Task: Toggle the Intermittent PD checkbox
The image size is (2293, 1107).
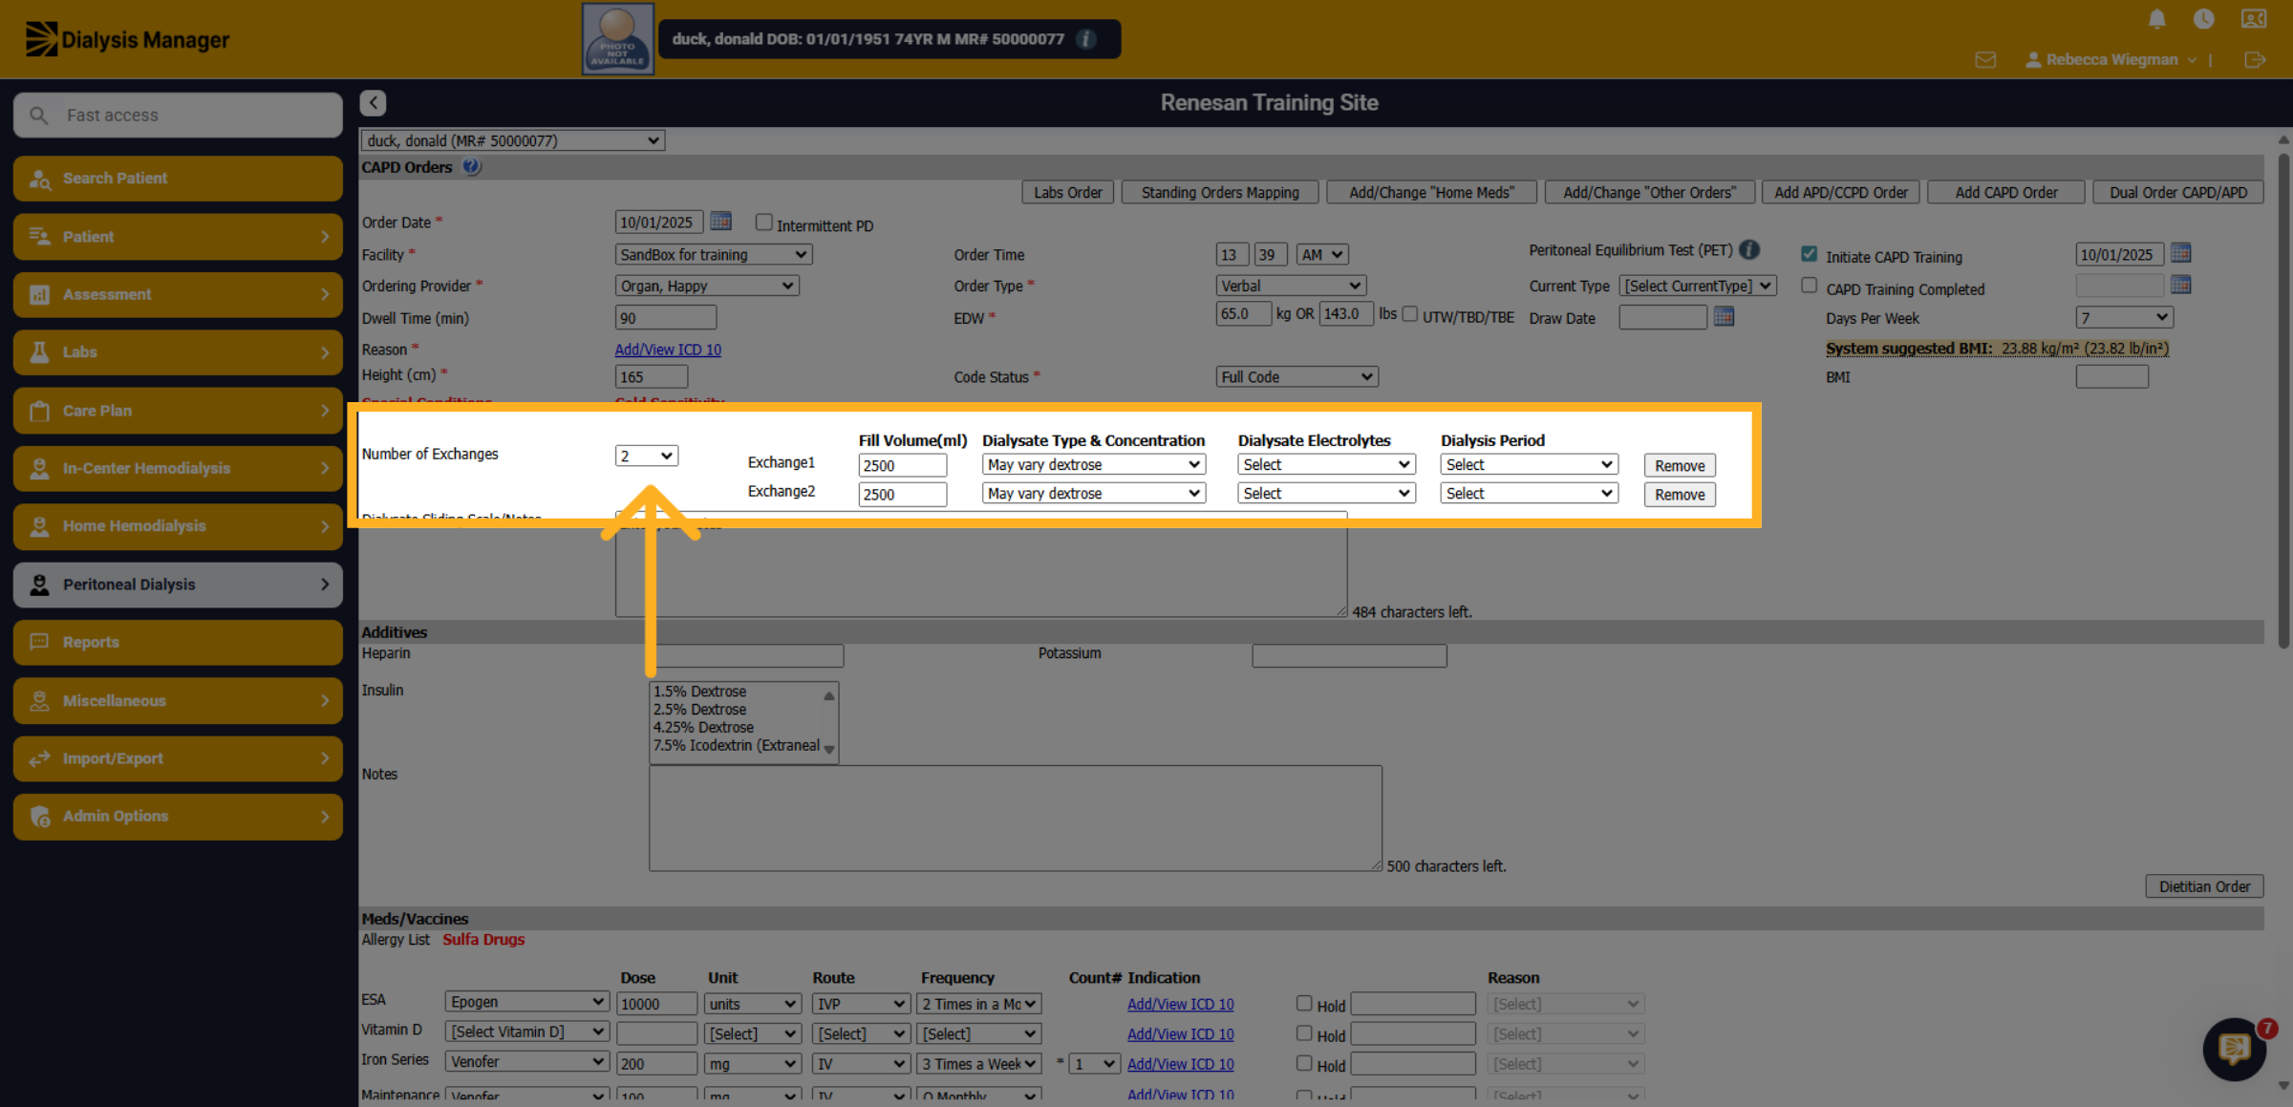Action: [763, 223]
